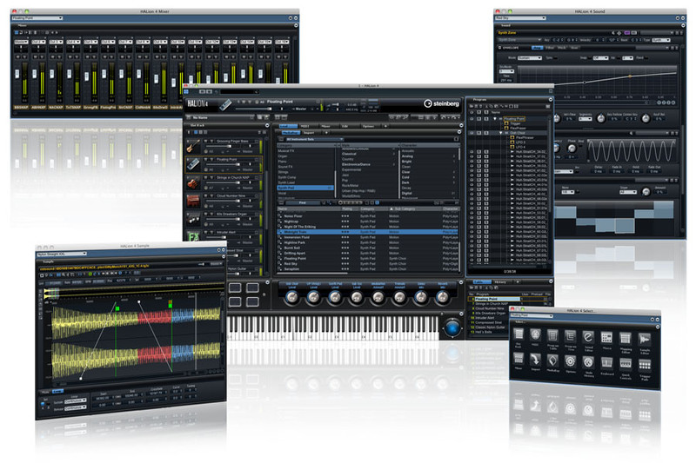Select the Strings in Church NXP slot icon
The image size is (696, 463).
point(194,182)
